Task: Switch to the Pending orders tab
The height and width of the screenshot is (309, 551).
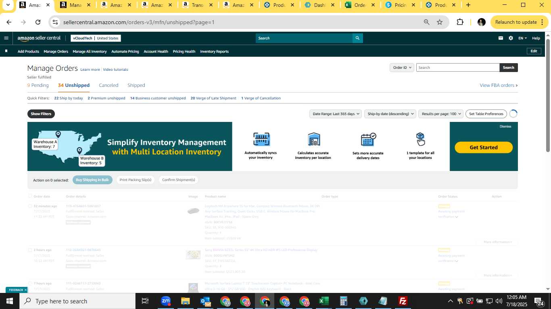Action: pos(38,85)
